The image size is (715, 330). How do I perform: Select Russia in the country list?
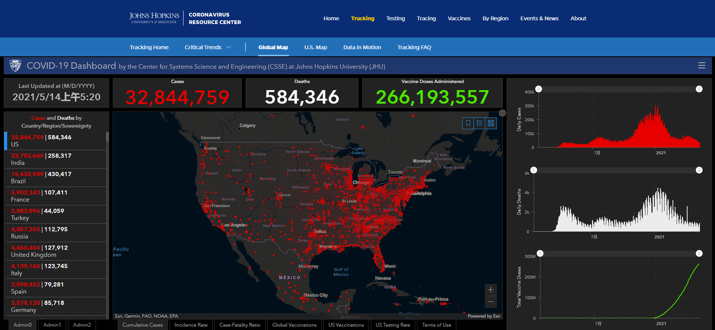coord(55,233)
